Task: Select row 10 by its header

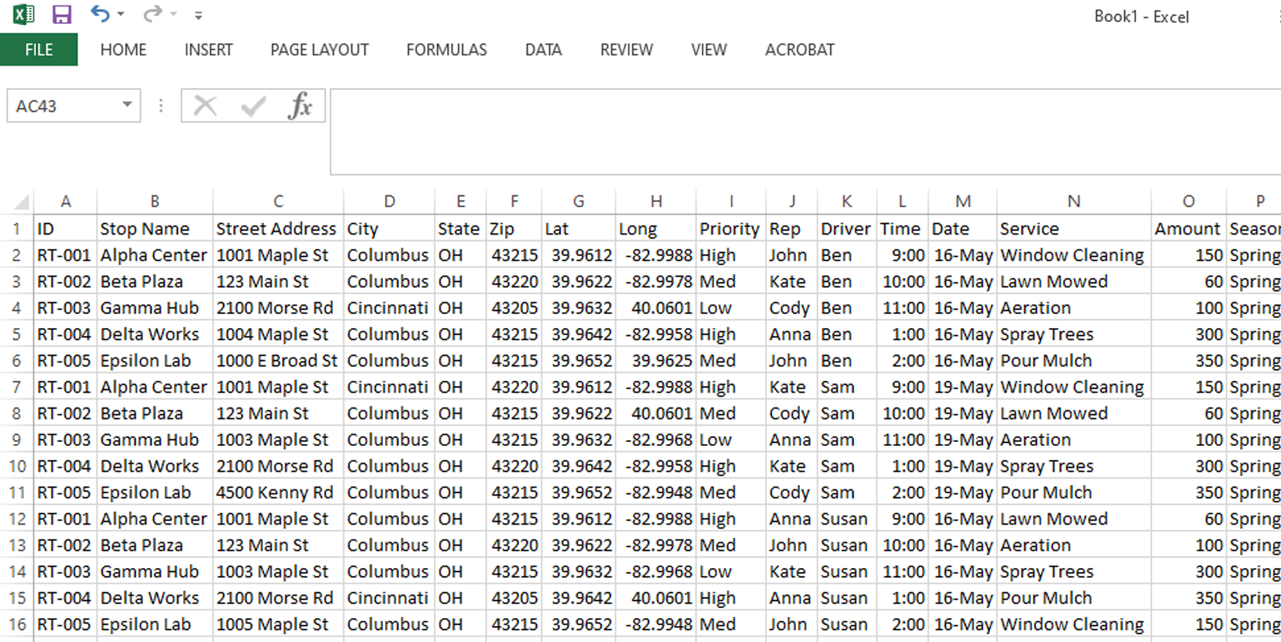Action: [x=17, y=465]
